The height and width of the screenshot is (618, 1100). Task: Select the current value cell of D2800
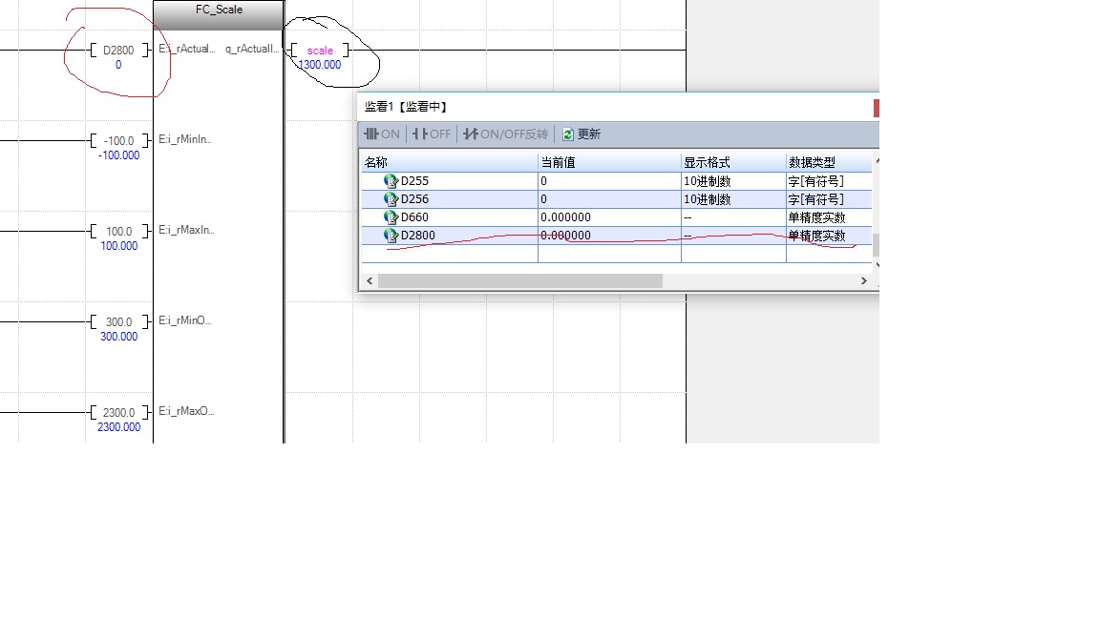(x=608, y=236)
